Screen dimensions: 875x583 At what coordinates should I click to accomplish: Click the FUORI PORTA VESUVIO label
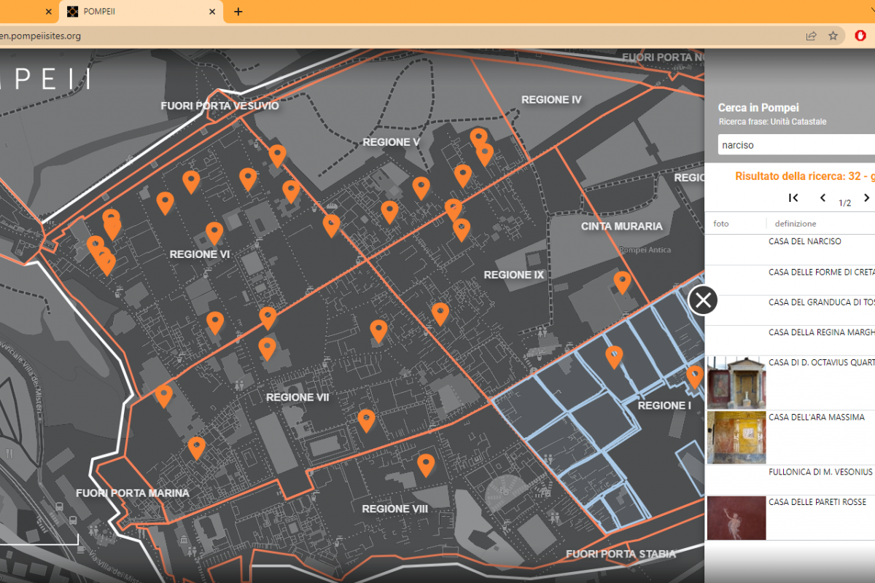[219, 106]
